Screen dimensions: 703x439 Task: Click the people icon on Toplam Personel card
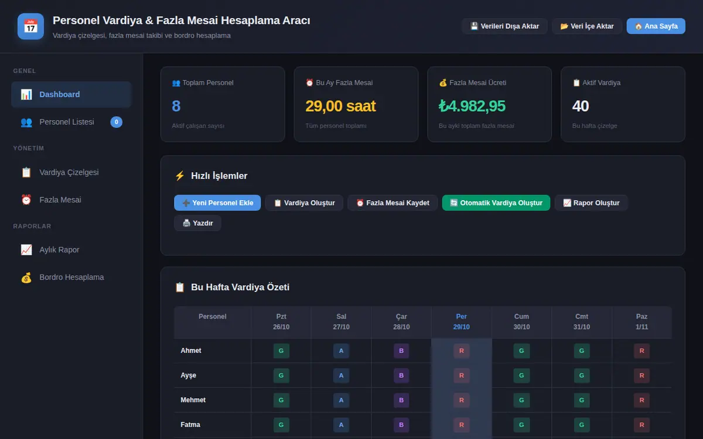[x=176, y=83]
